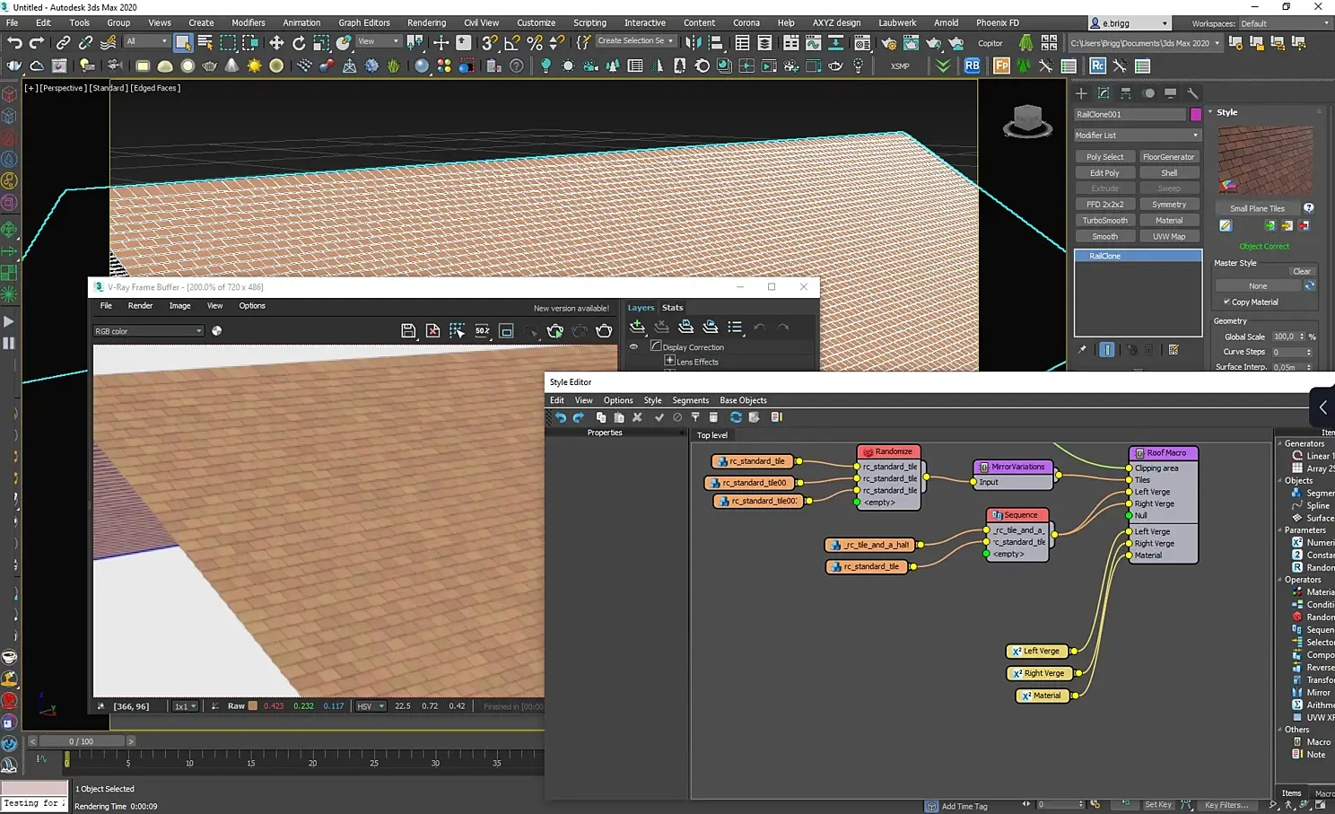
Task: Expand the Lens Effects layer entry
Action: point(669,362)
